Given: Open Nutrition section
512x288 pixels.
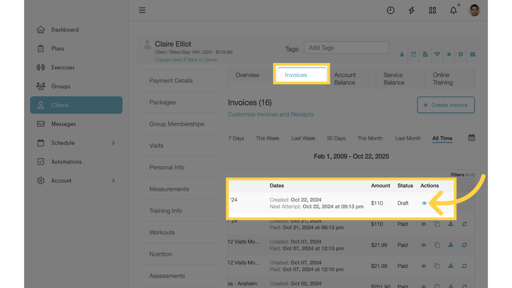Looking at the screenshot, I should point(179,254).
